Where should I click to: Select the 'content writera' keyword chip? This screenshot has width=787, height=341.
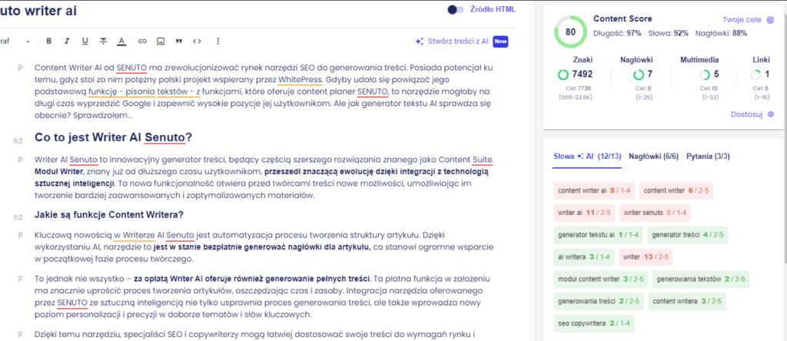[687, 301]
